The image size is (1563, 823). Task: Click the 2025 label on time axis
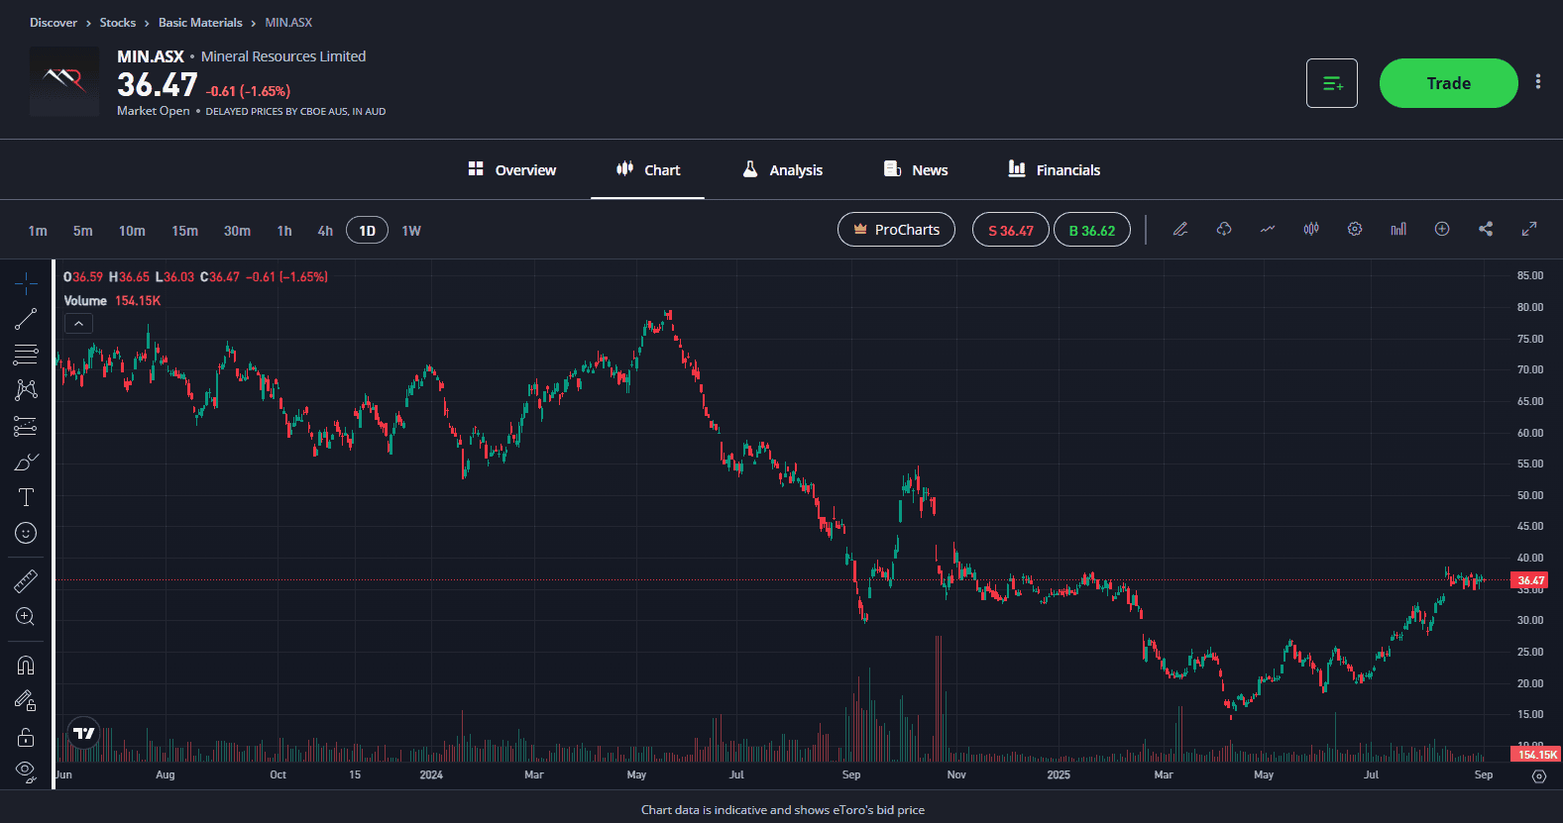[x=1059, y=774]
